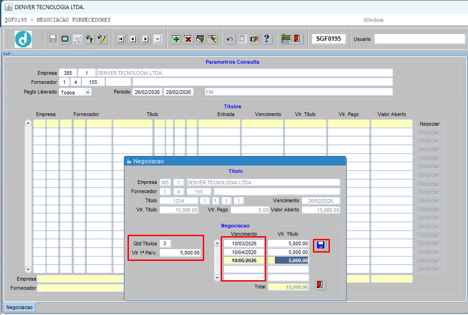The height and width of the screenshot is (315, 468).
Task: Click the next record arrow icon
Action: tap(145, 39)
